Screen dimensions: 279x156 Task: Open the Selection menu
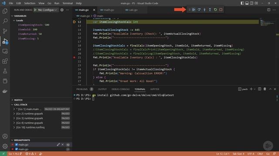click(x=30, y=3)
